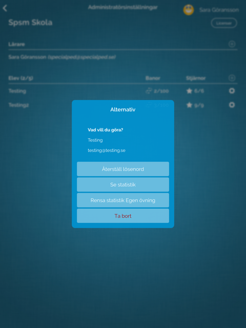Viewport: 246px width, 328px height.
Task: Select the Testing student row name
Action: point(17,91)
